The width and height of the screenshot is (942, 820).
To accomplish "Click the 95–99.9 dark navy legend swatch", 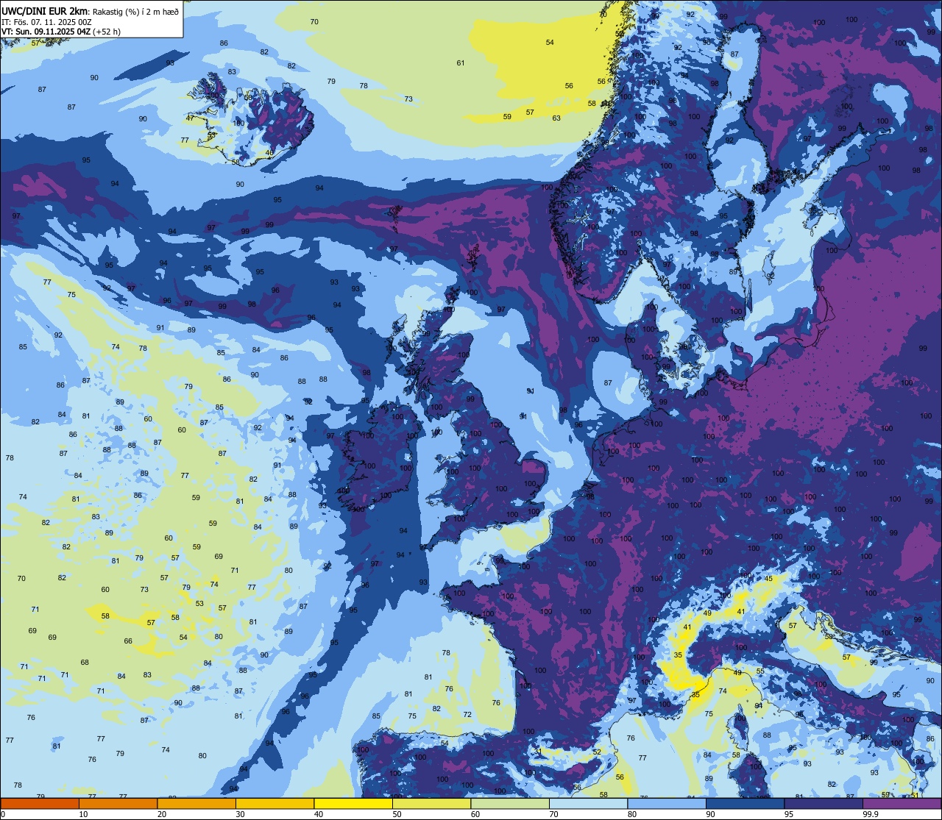I will click(x=824, y=803).
